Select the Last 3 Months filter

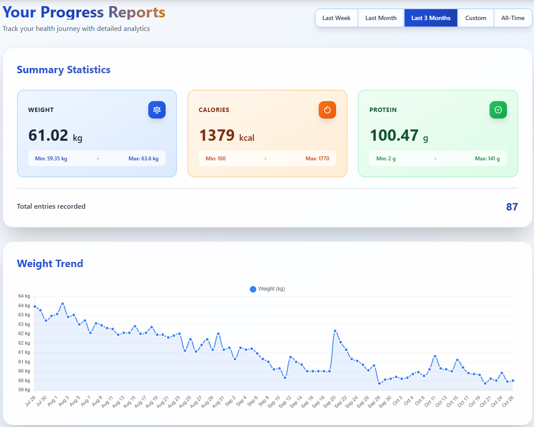point(431,18)
